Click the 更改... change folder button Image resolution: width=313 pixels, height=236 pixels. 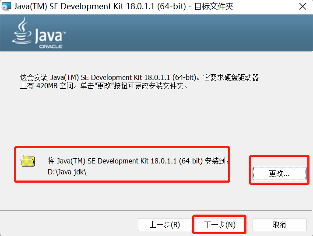279,174
